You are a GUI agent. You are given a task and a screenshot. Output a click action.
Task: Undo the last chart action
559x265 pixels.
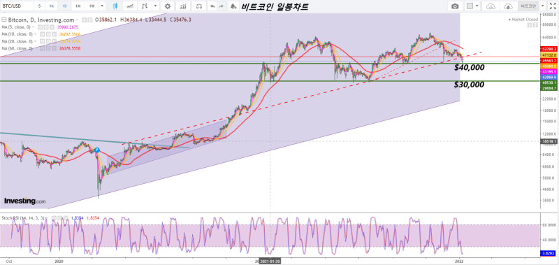(212, 6)
